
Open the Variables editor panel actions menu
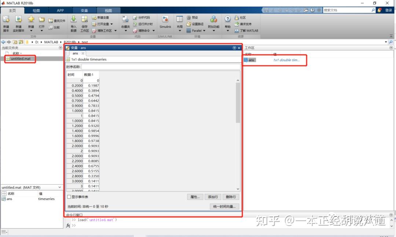[234, 48]
